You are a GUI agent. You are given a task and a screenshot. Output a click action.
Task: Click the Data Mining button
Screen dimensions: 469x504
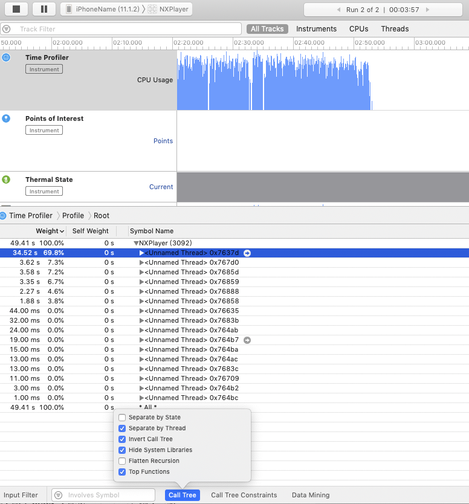pos(311,495)
